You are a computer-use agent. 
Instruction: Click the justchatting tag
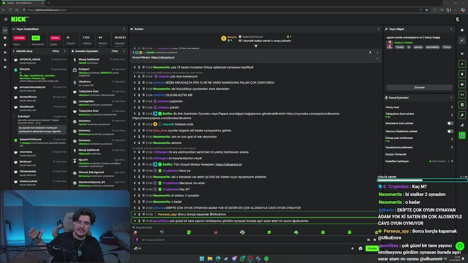tap(433, 47)
